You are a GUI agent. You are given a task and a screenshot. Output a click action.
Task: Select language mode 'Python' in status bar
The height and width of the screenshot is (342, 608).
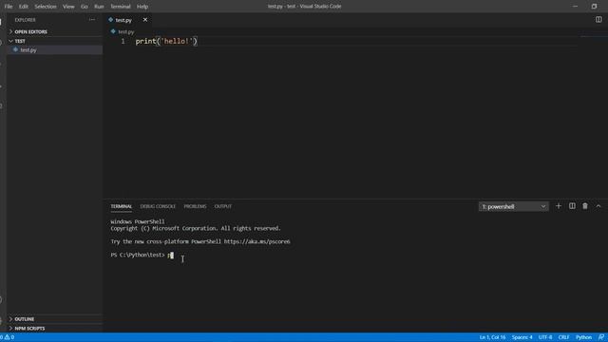click(583, 337)
